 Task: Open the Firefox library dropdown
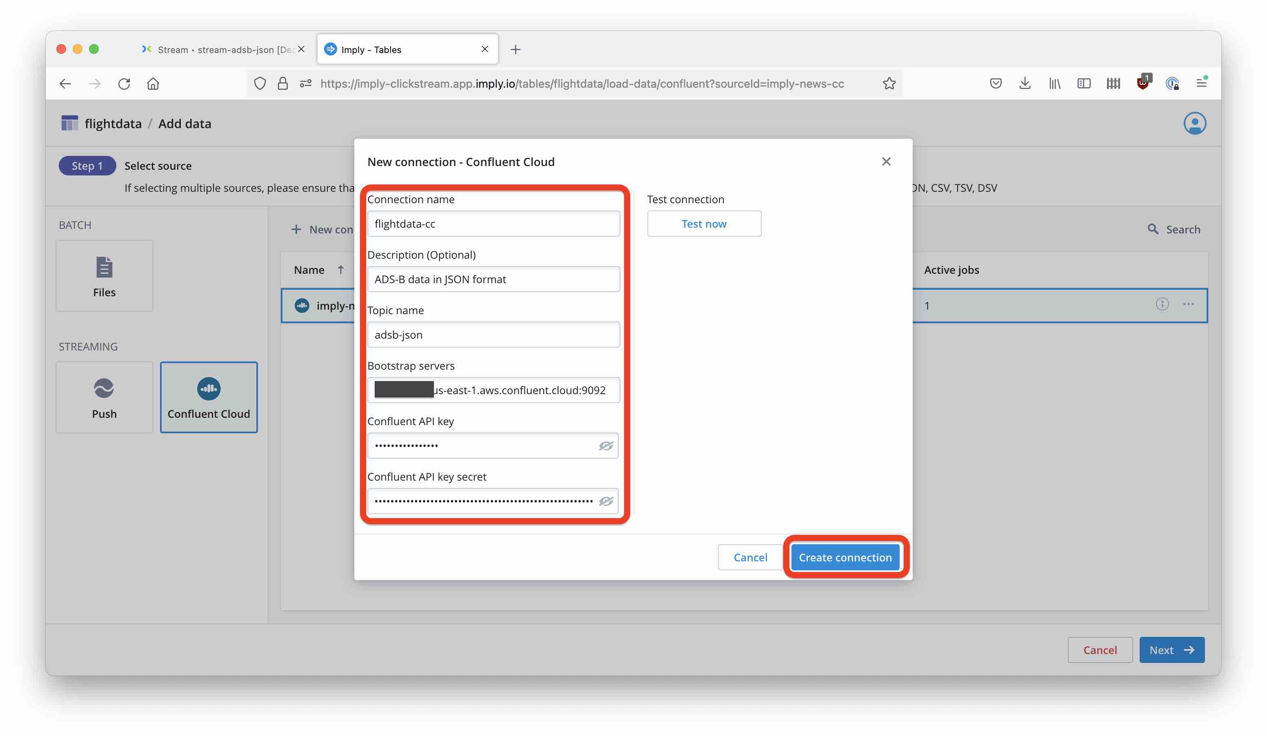click(x=1054, y=83)
